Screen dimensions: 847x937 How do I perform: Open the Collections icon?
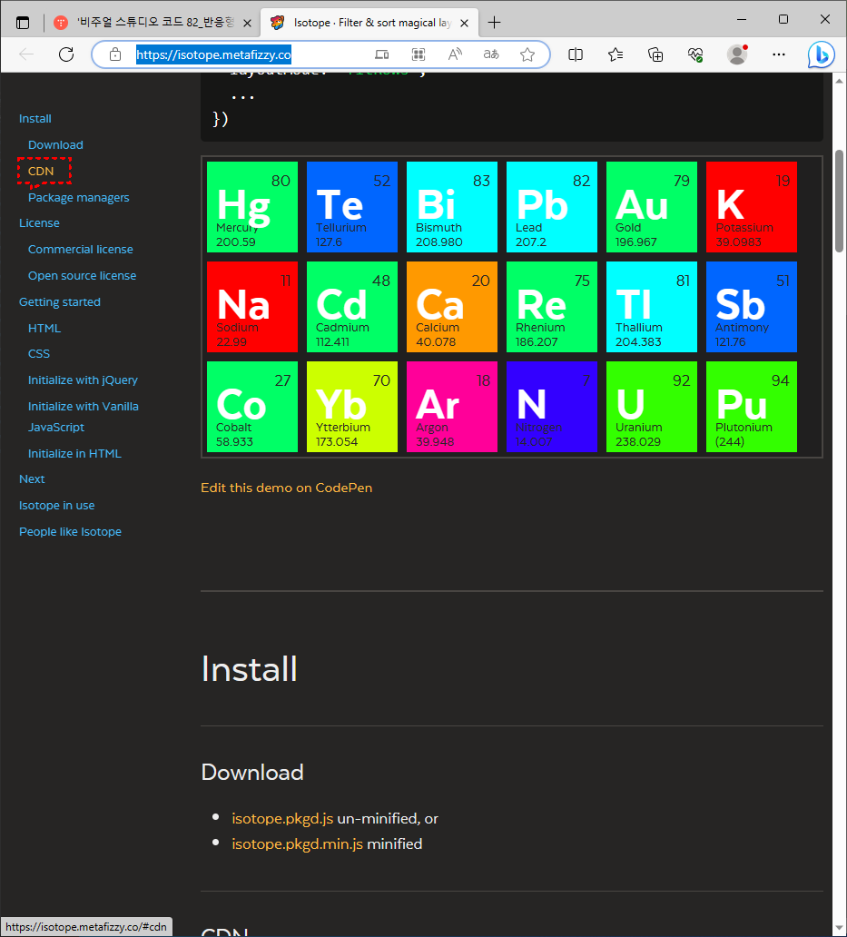point(655,54)
